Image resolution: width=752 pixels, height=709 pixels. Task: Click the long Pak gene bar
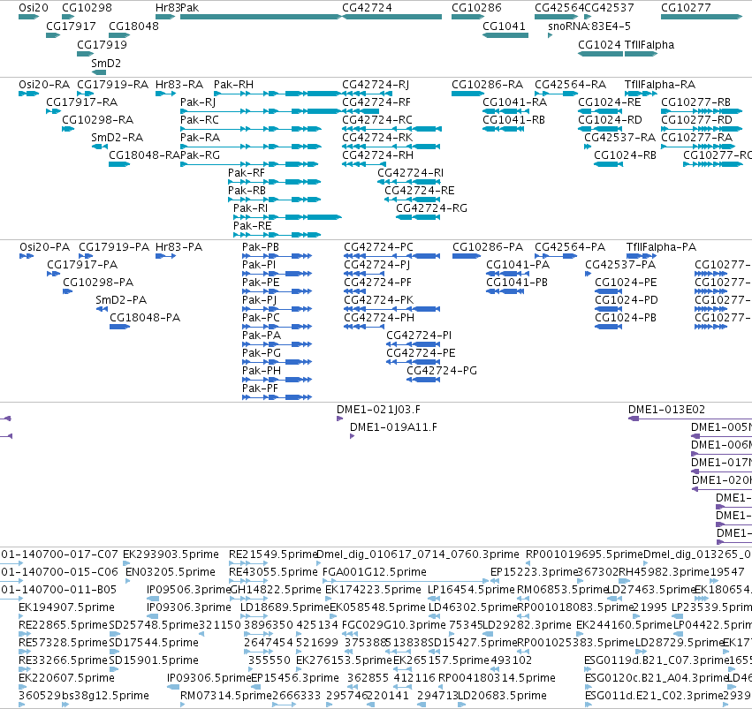point(261,17)
